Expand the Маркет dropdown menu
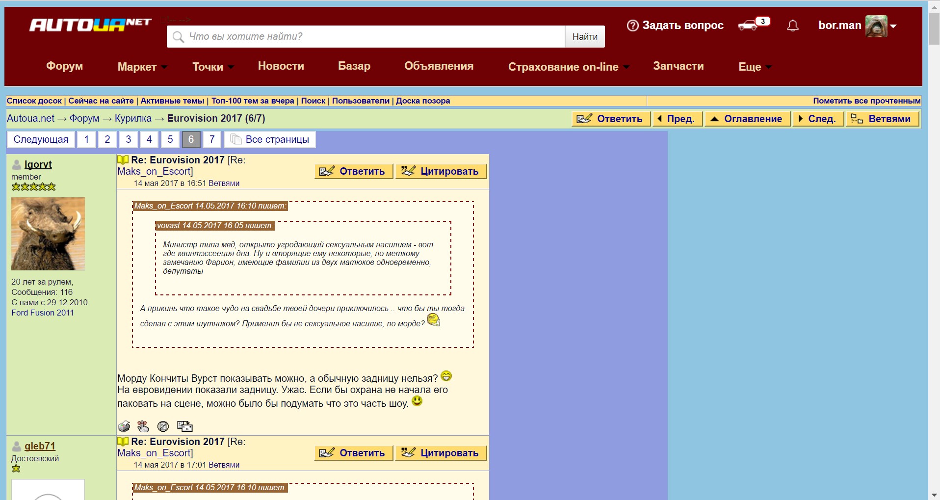The image size is (940, 500). 142,67
